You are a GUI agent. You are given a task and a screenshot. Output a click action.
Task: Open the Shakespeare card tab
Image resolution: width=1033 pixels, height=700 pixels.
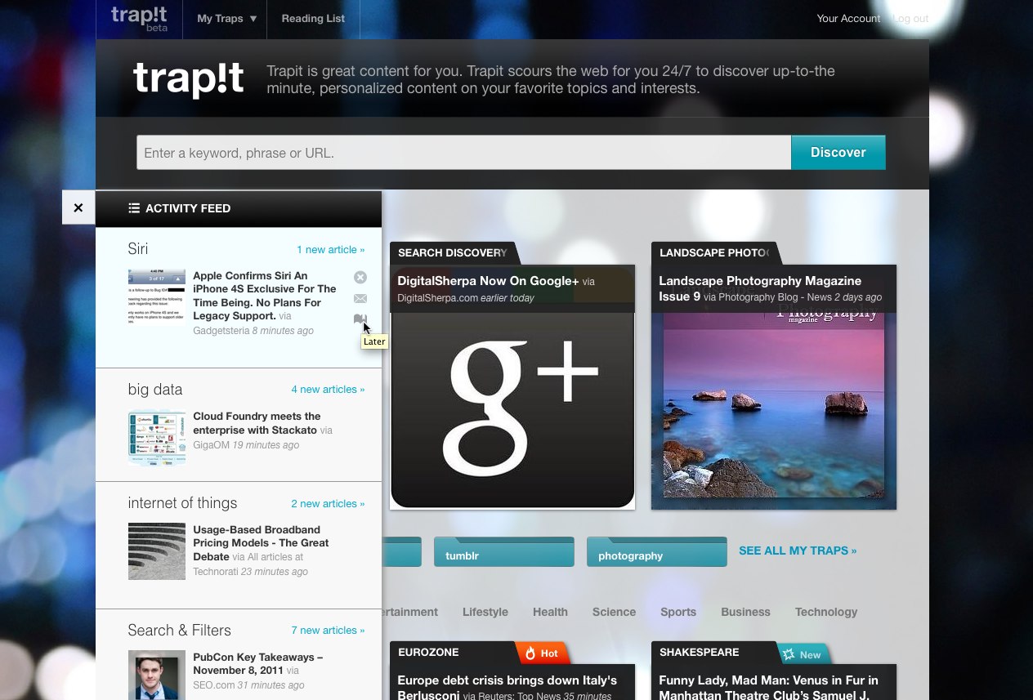pyautogui.click(x=714, y=652)
